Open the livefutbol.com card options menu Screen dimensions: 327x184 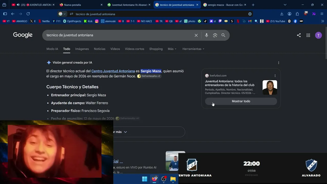point(275,76)
